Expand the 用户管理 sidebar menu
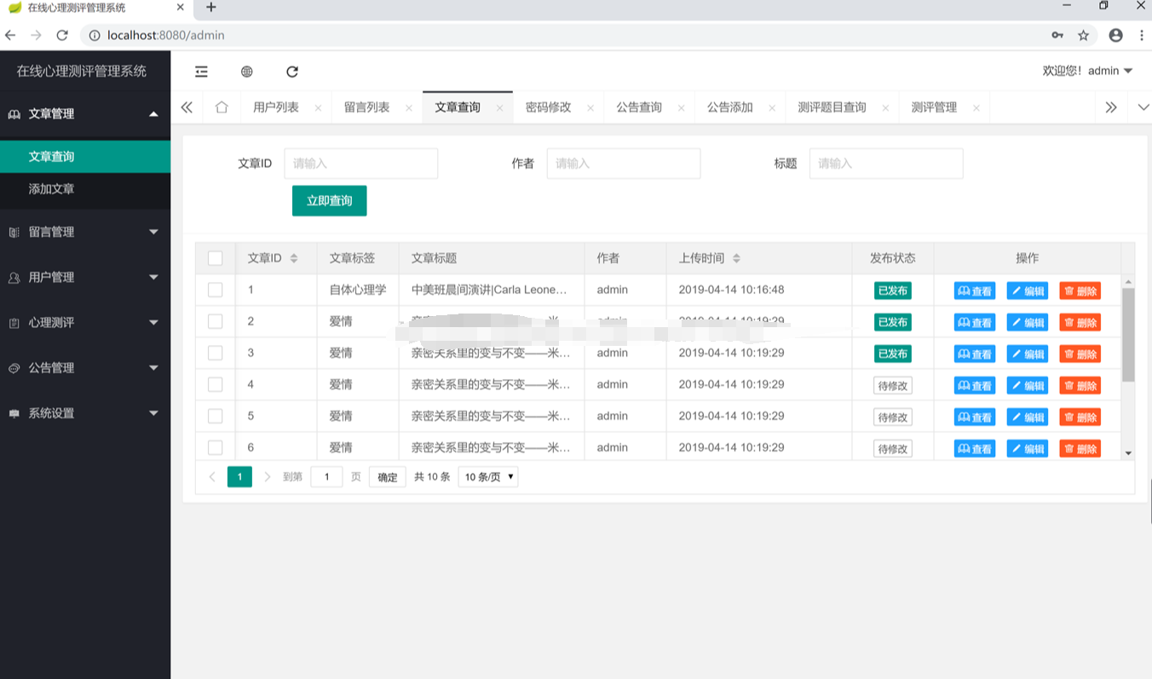 (85, 277)
